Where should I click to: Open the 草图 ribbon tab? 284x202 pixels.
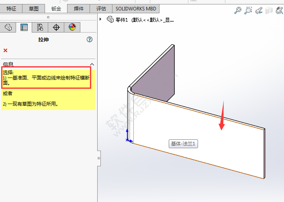[x=33, y=8]
